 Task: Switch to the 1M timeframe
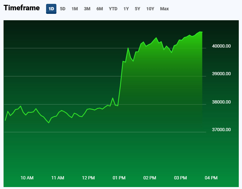pyautogui.click(x=75, y=9)
